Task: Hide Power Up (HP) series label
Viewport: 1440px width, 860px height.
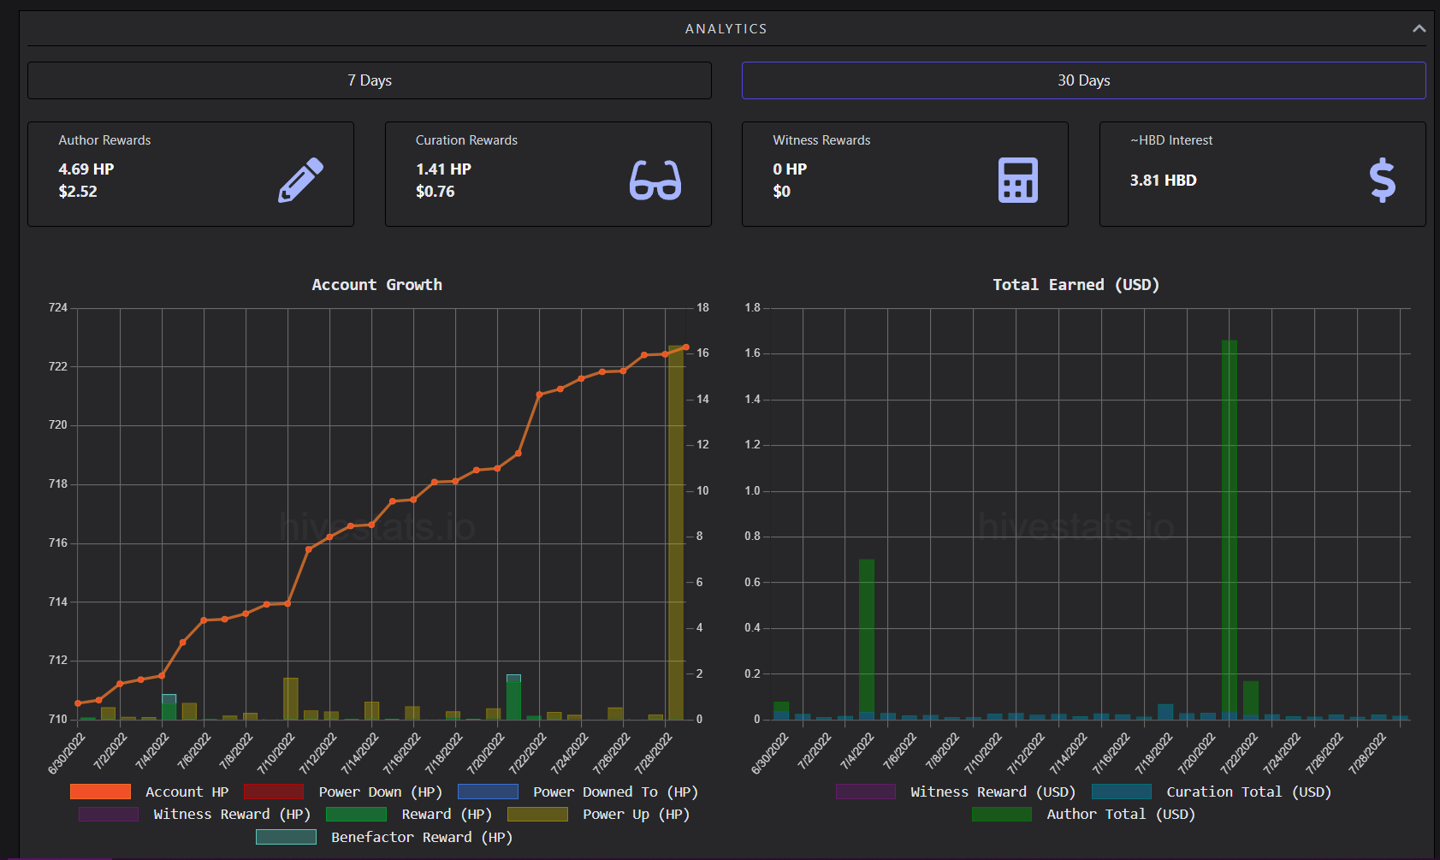Action: [636, 814]
